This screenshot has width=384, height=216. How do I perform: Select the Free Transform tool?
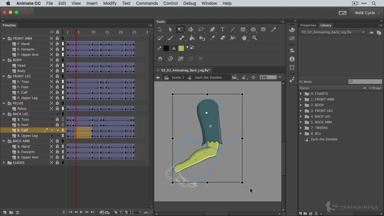pyautogui.click(x=181, y=29)
